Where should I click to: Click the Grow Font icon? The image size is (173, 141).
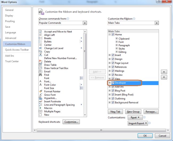40,95
